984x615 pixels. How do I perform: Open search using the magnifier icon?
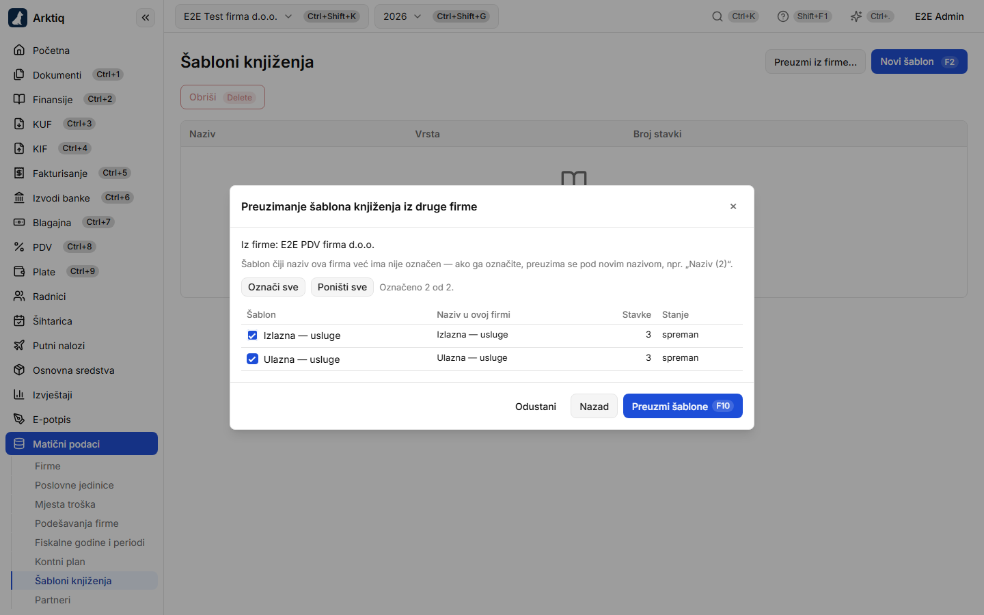(717, 16)
